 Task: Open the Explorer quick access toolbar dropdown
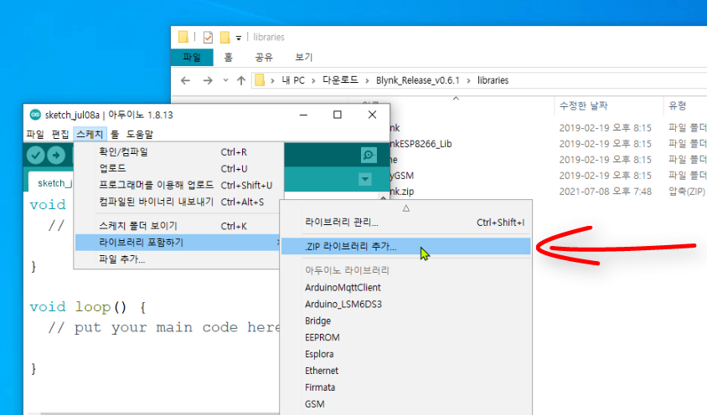[239, 38]
